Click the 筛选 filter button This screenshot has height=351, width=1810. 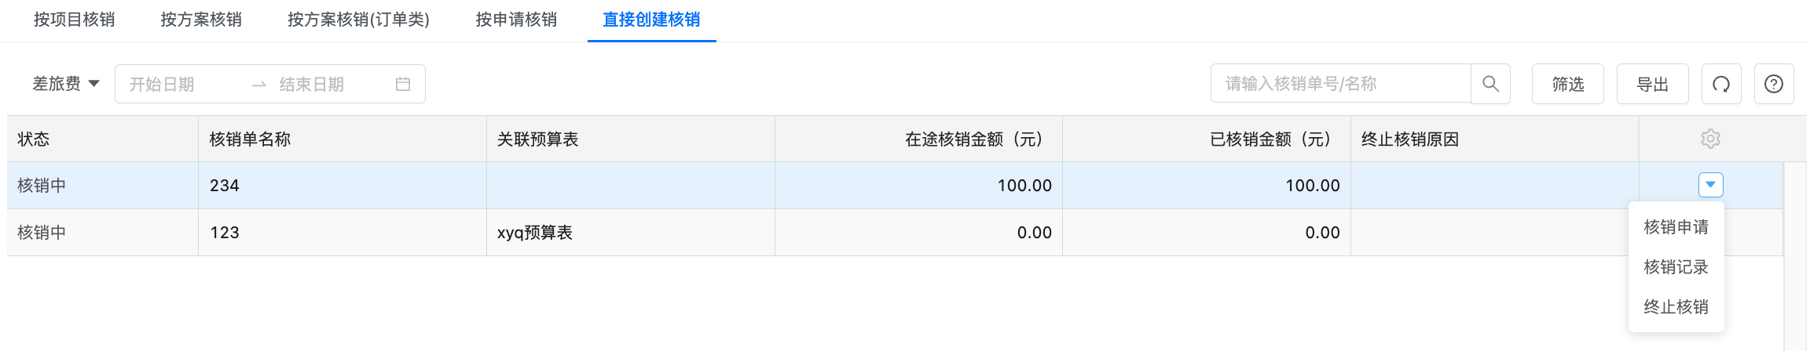pos(1568,84)
